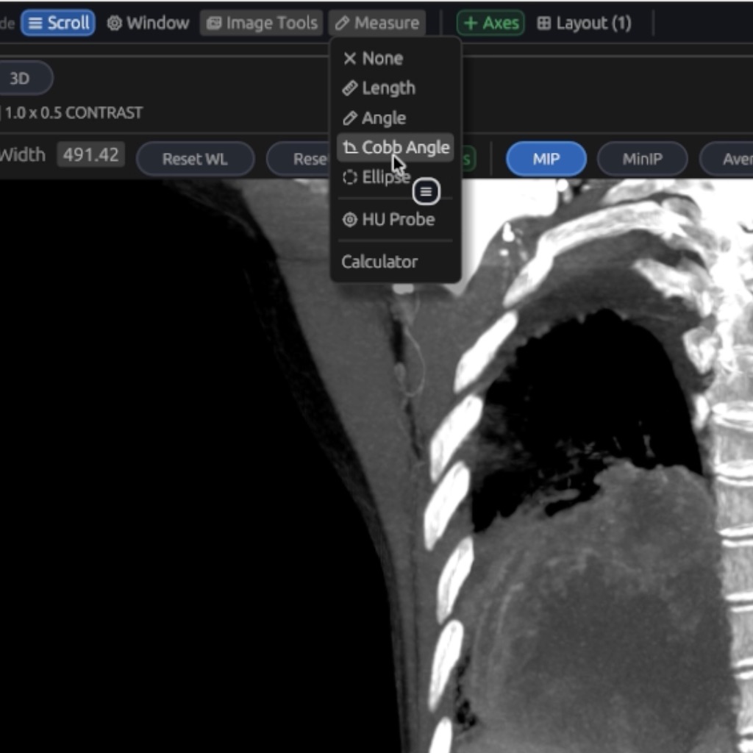Click the X icon beside None
The image size is (753, 753).
349,58
